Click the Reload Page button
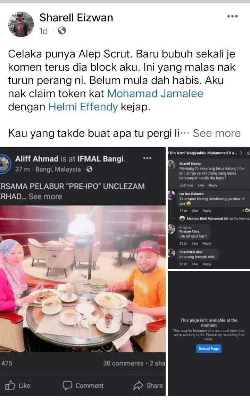 209,348
